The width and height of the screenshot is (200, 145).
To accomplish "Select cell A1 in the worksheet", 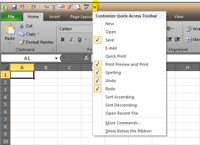I will [22, 75].
